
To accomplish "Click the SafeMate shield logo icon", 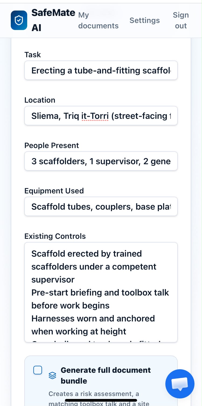I will pos(19,20).
